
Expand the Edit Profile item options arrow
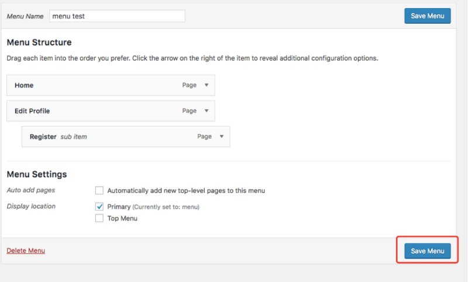point(206,111)
